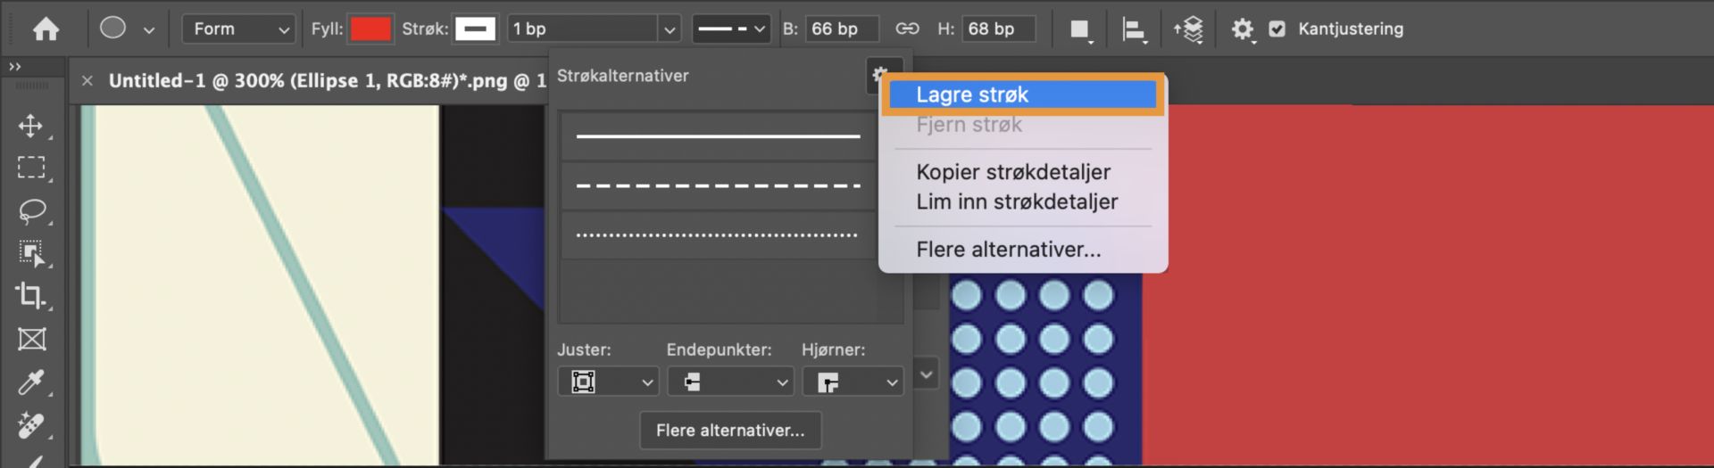Toggle the Kantjustering checkbox

click(x=1277, y=29)
